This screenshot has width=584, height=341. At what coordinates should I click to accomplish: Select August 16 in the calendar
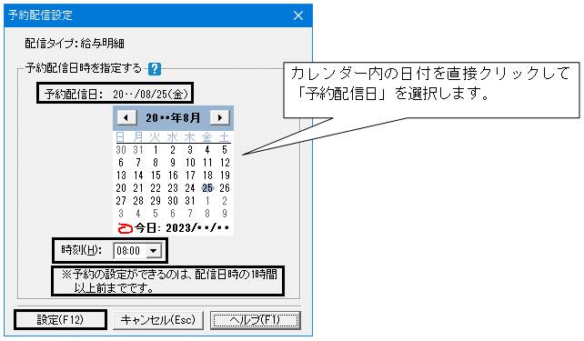(173, 176)
